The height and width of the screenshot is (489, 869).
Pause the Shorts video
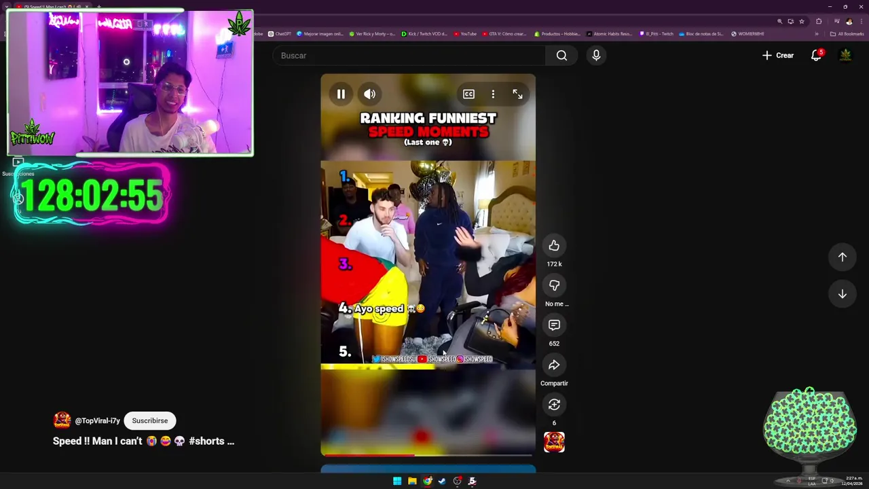[341, 94]
